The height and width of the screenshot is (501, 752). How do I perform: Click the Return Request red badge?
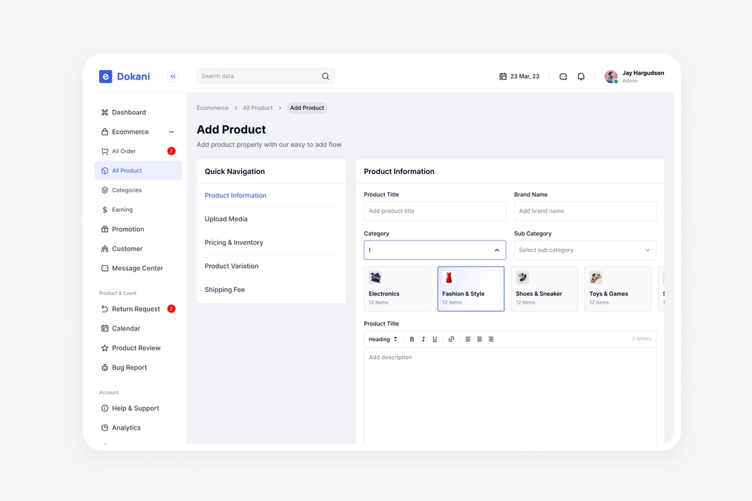click(171, 309)
